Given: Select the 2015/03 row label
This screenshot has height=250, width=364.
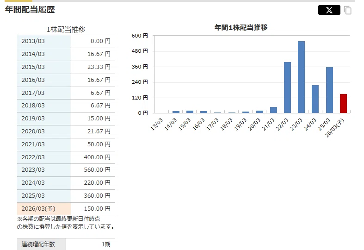Looking at the screenshot, I should click(x=44, y=67).
